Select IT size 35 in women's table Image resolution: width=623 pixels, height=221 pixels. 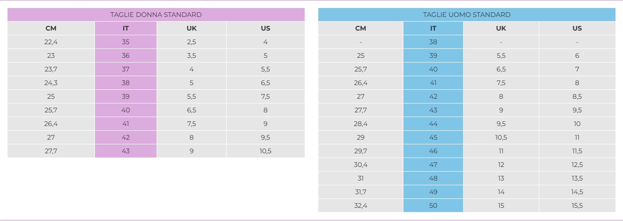tap(126, 42)
